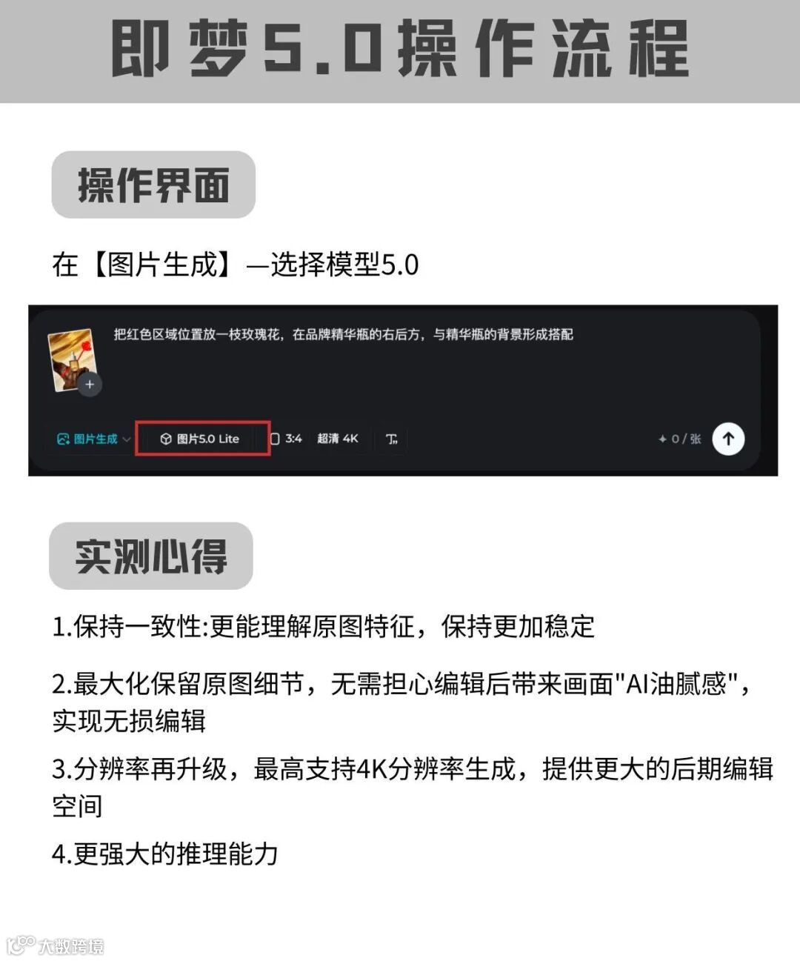Expand the 图片生成 dropdown chevron
Viewport: 800px width, 961px height.
click(x=126, y=439)
